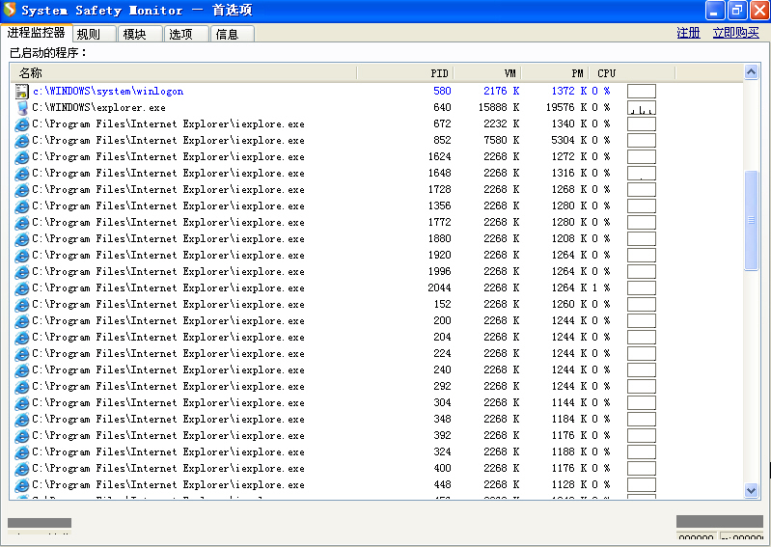Viewport: 771px width, 547px height.
Task: Click the System Safety Monitor title bar icon
Action: click(10, 11)
